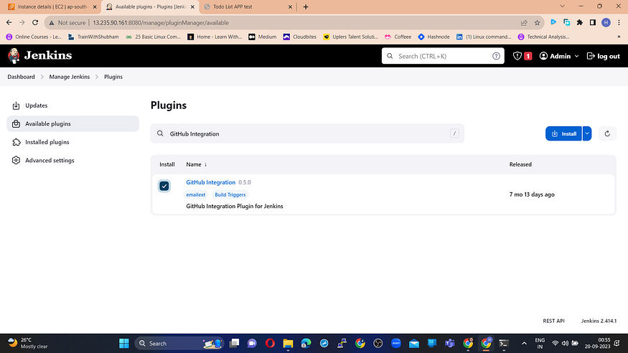The image size is (628, 353).
Task: Show hidden system tray icons
Action: [x=524, y=344]
